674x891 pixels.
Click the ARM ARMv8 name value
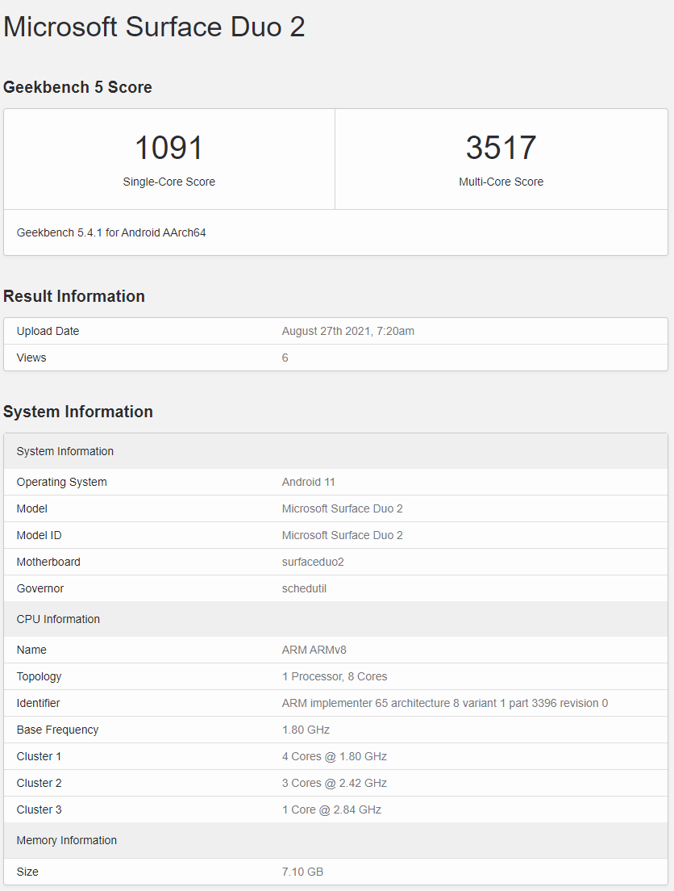[314, 650]
